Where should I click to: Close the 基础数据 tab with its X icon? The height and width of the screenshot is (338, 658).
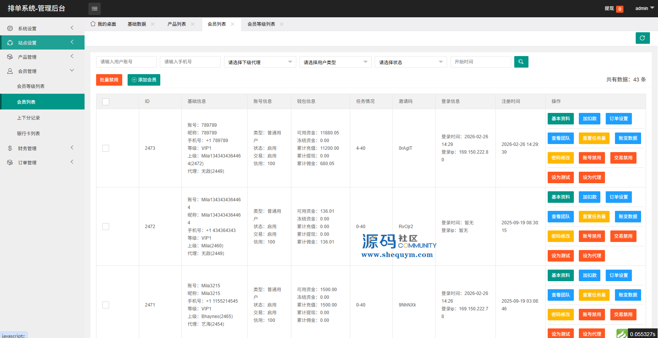click(153, 24)
